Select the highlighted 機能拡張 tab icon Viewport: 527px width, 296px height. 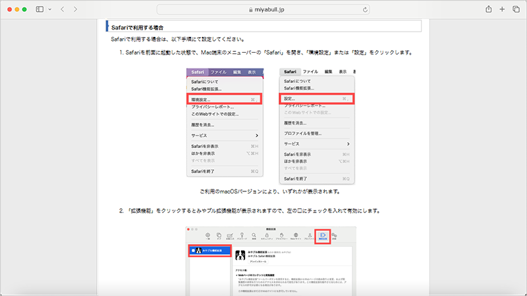321,236
